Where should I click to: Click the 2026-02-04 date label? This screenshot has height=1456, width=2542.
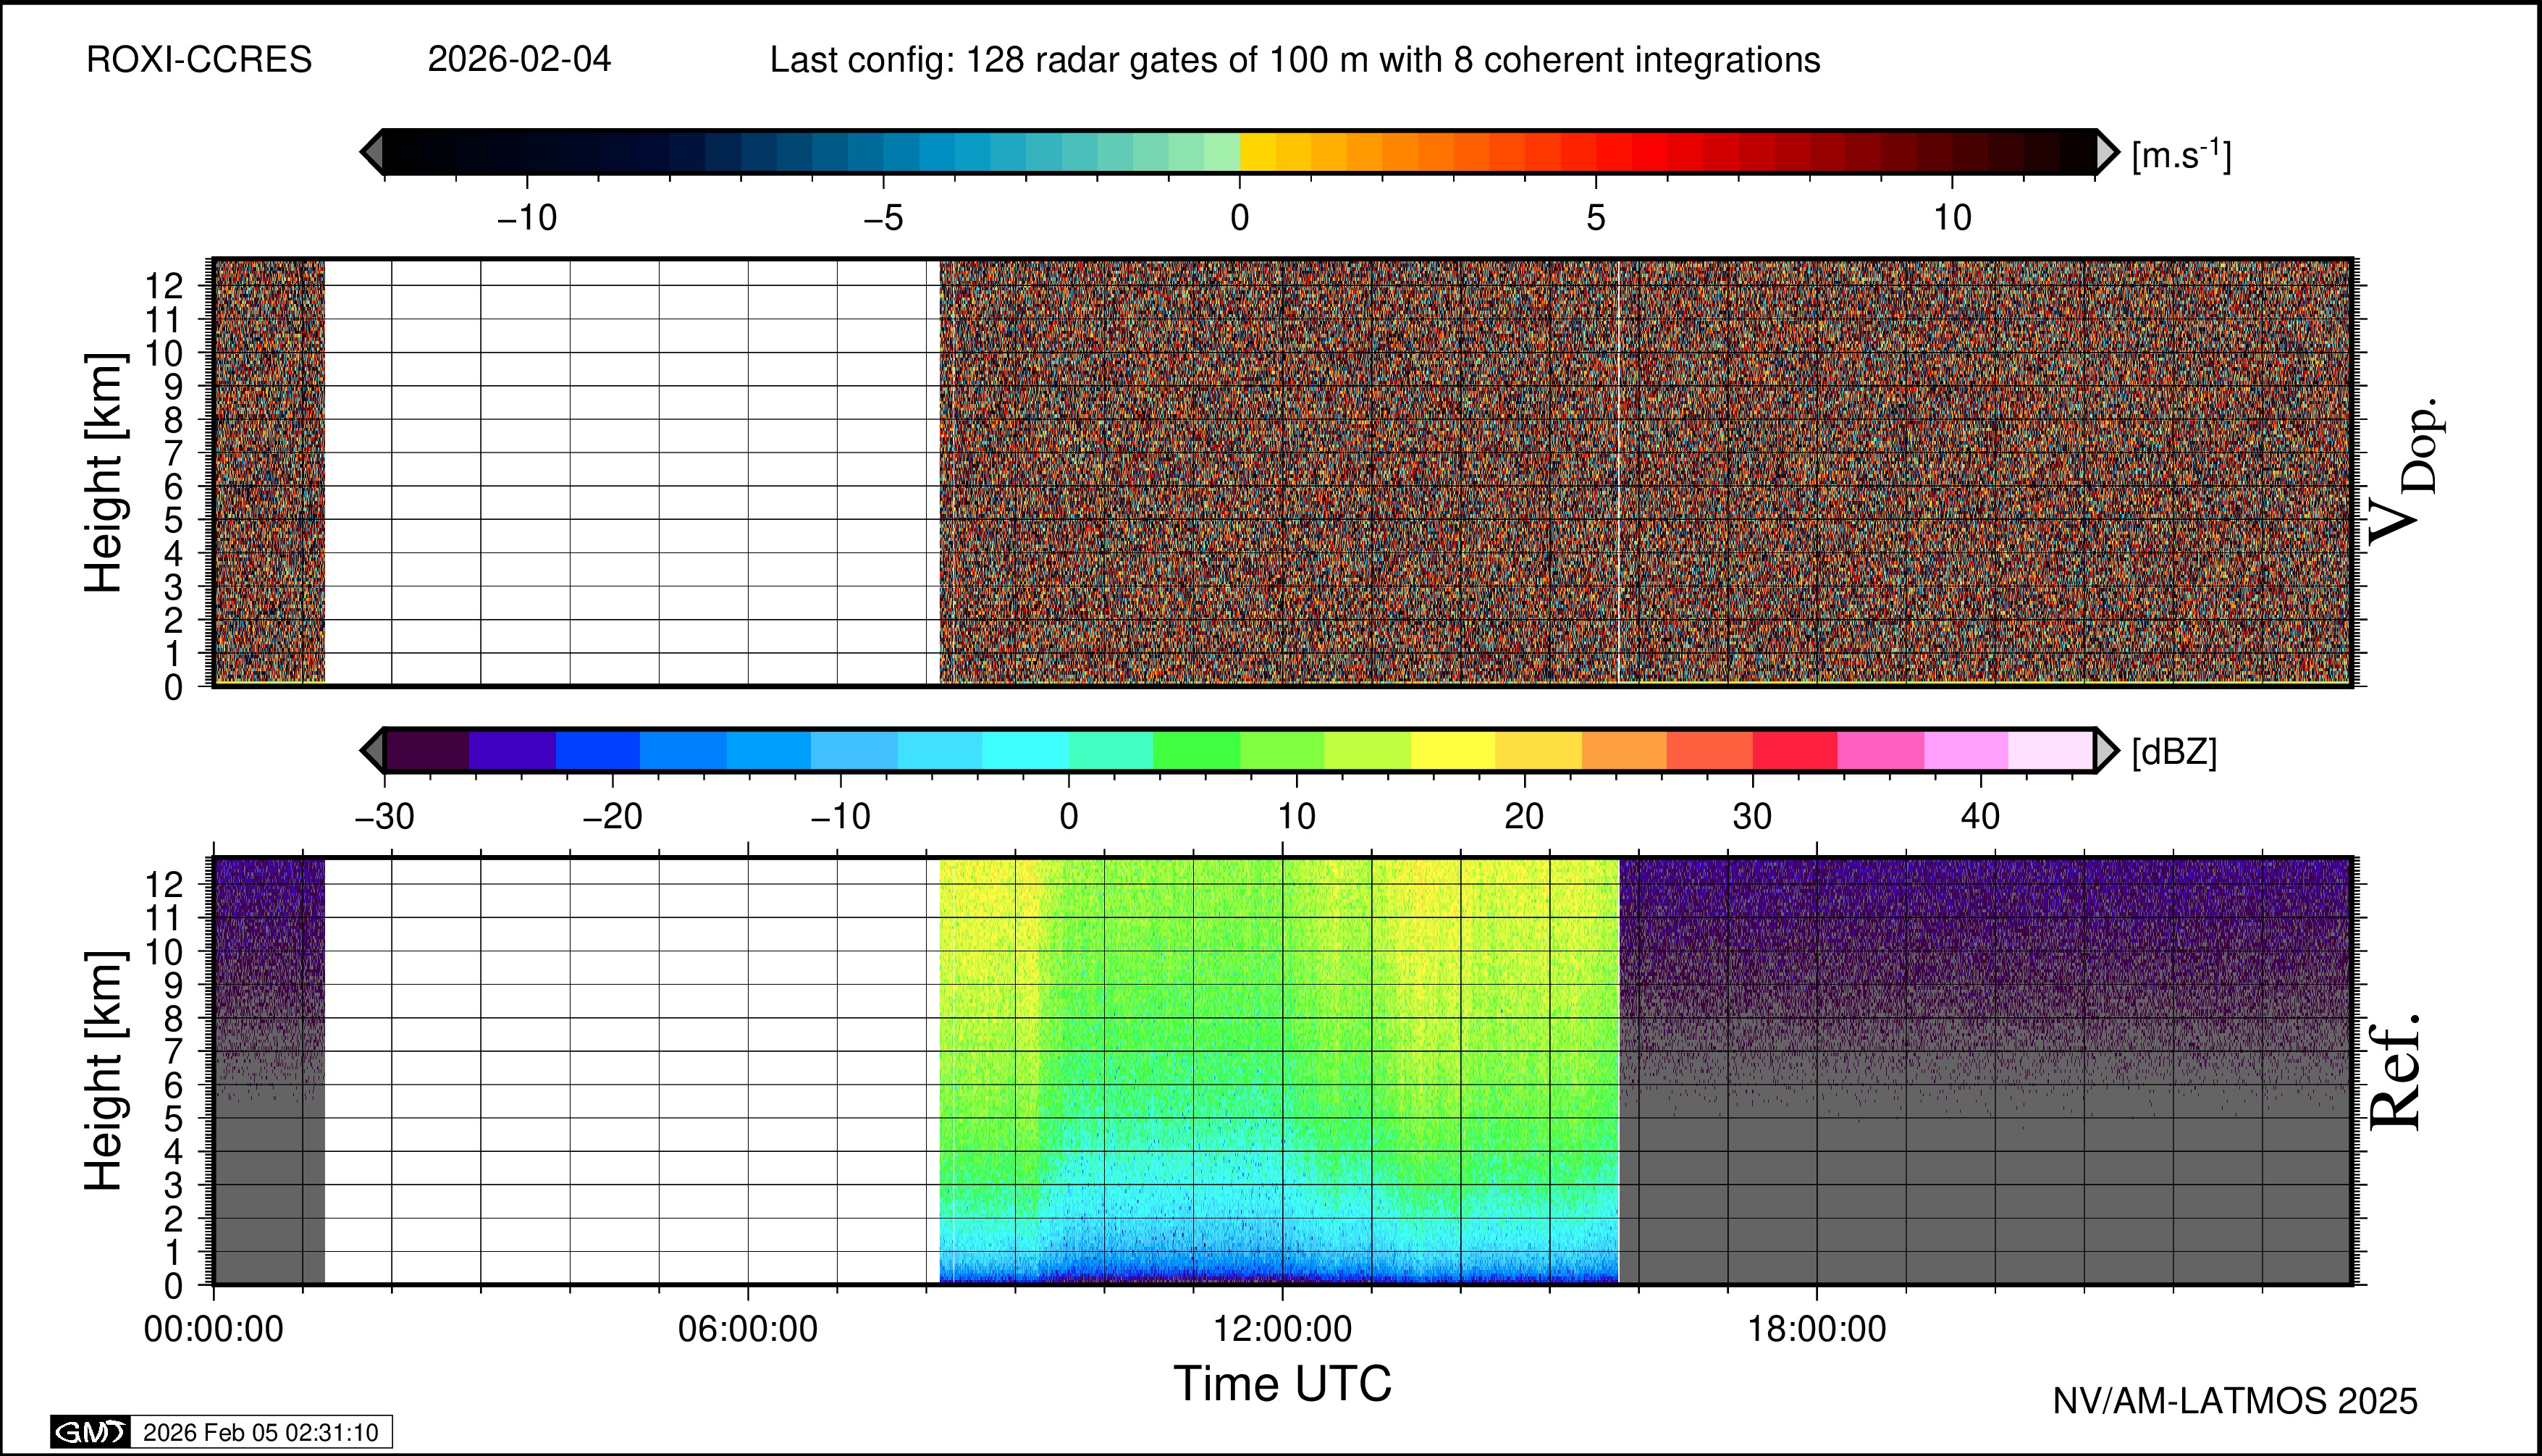(519, 60)
